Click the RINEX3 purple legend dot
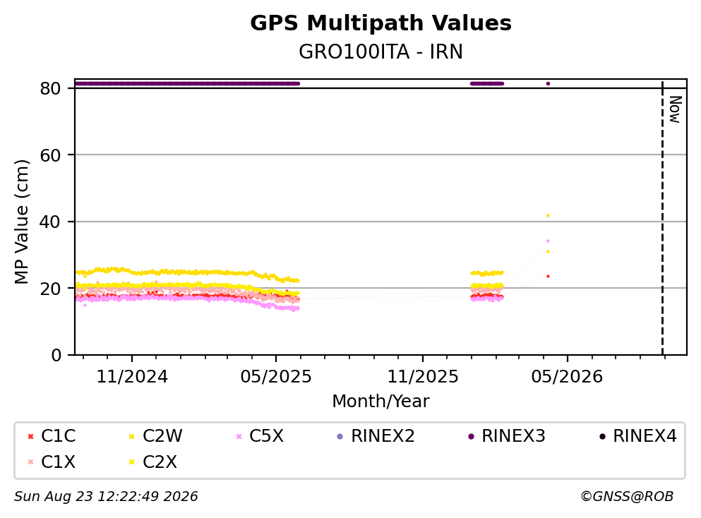 (x=471, y=436)
